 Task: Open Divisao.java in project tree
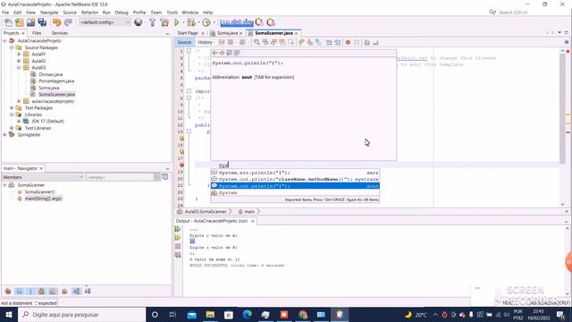[x=51, y=74]
